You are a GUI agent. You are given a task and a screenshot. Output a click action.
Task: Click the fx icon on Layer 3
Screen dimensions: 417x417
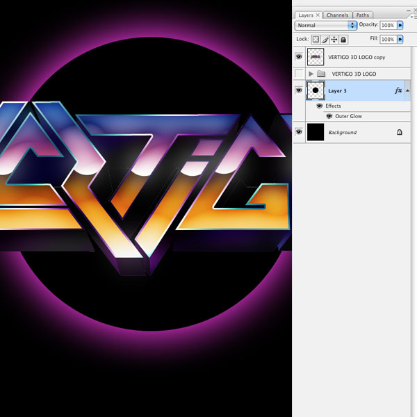398,90
